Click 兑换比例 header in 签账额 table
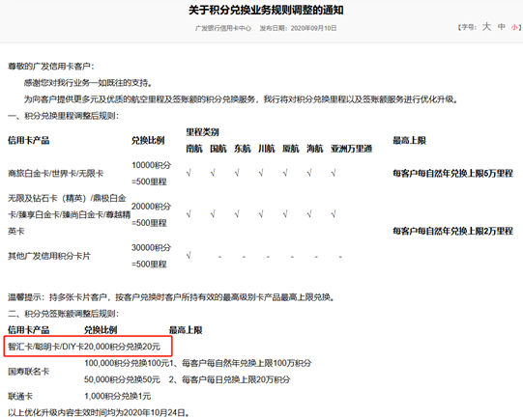 (101, 330)
